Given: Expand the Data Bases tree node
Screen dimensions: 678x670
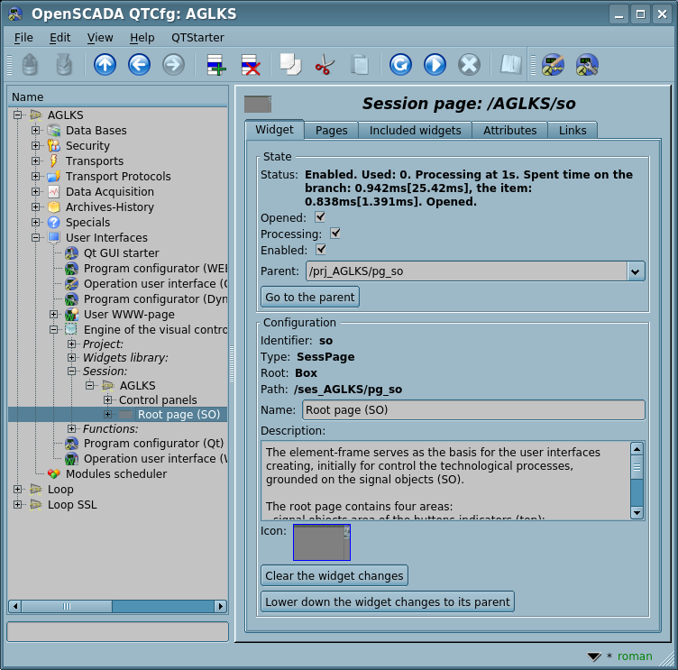Looking at the screenshot, I should click(36, 130).
